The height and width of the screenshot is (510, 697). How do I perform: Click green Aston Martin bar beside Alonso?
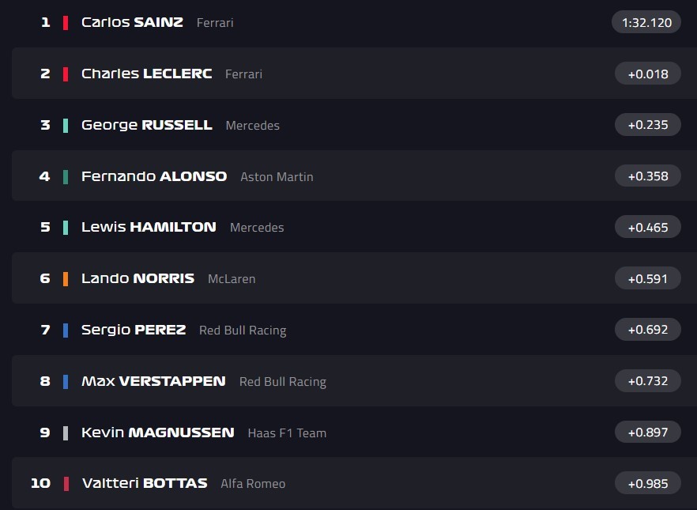[66, 176]
